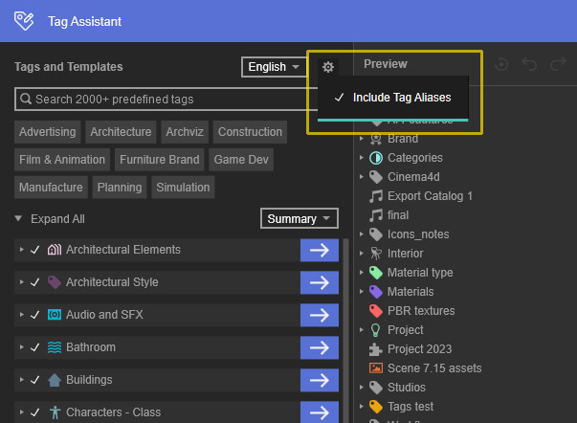Click the Architectural Elements building icon
Image resolution: width=577 pixels, height=423 pixels.
click(55, 250)
